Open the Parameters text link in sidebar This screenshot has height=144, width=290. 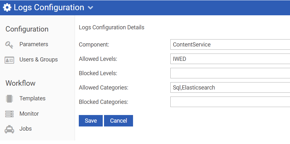[x=33, y=44]
